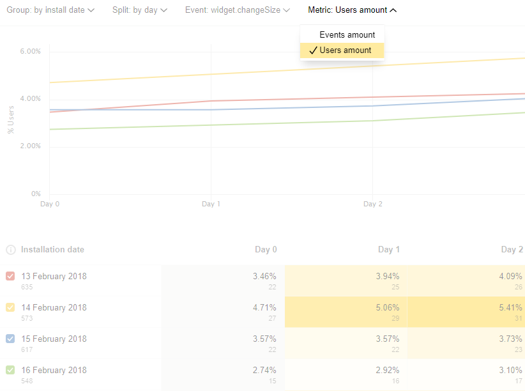The image size is (525, 391).
Task: Choose the checked Users amount option
Action: [x=345, y=50]
